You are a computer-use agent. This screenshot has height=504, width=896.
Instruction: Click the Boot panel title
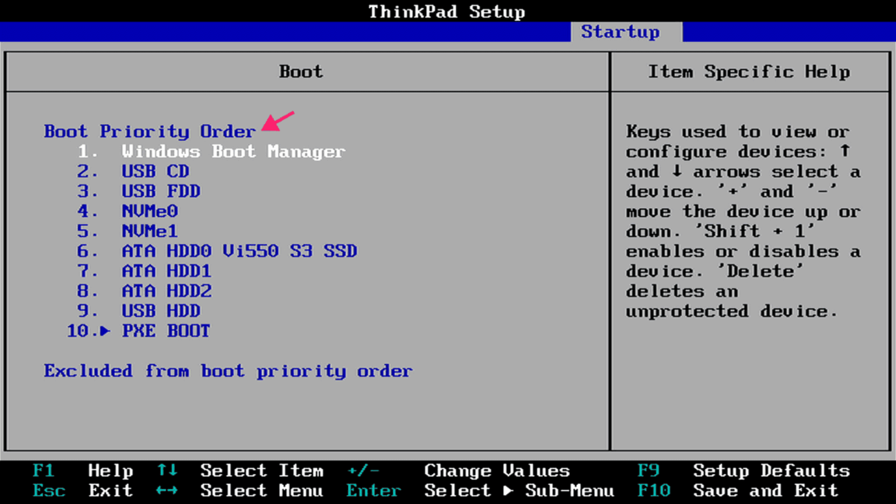[x=301, y=72]
